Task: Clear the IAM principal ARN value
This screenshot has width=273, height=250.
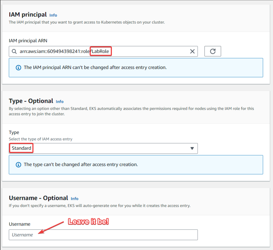Action: click(192, 51)
